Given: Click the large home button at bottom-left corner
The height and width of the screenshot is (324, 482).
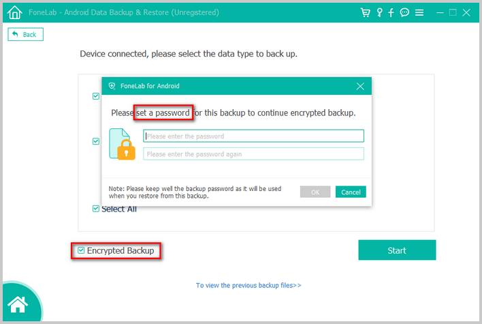Looking at the screenshot, I should pyautogui.click(x=18, y=304).
